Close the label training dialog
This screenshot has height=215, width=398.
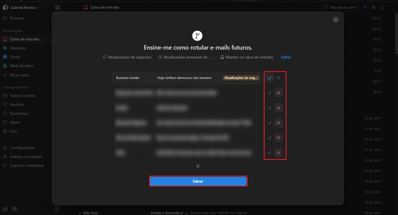(336, 19)
